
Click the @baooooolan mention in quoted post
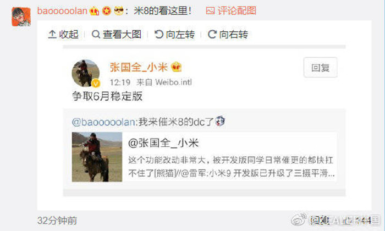point(103,122)
